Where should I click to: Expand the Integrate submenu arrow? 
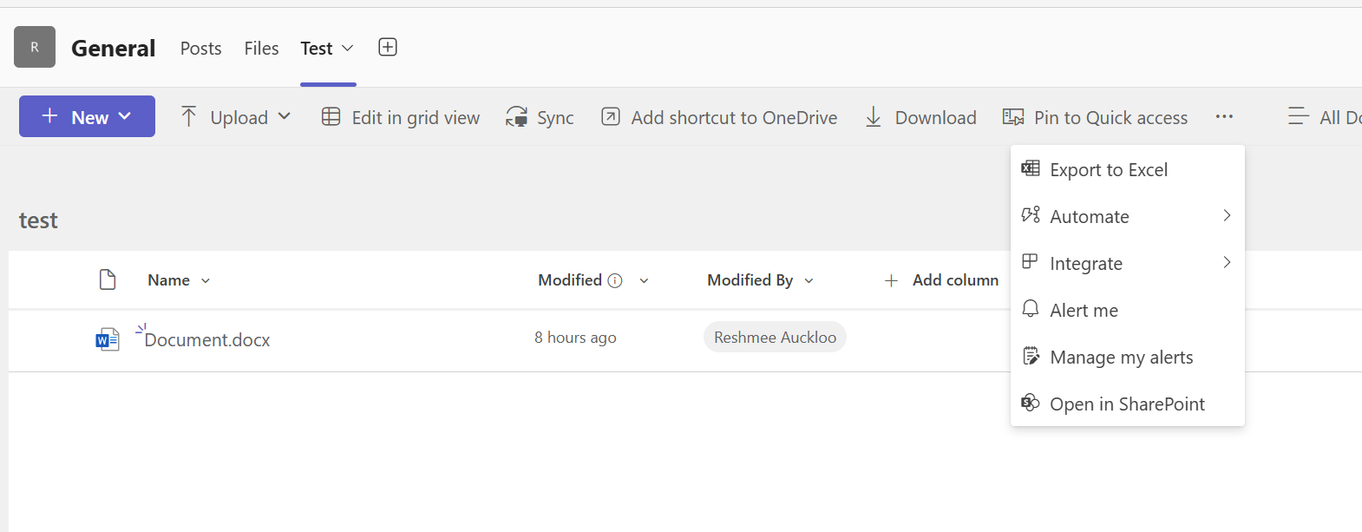(1227, 262)
